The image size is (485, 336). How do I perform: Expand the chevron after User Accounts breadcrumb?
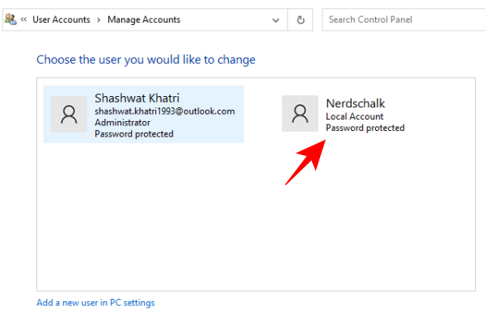pyautogui.click(x=100, y=19)
